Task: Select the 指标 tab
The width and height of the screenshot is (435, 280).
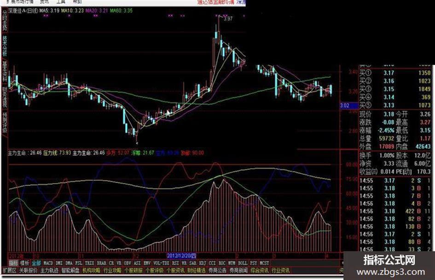Action: [x=13, y=263]
